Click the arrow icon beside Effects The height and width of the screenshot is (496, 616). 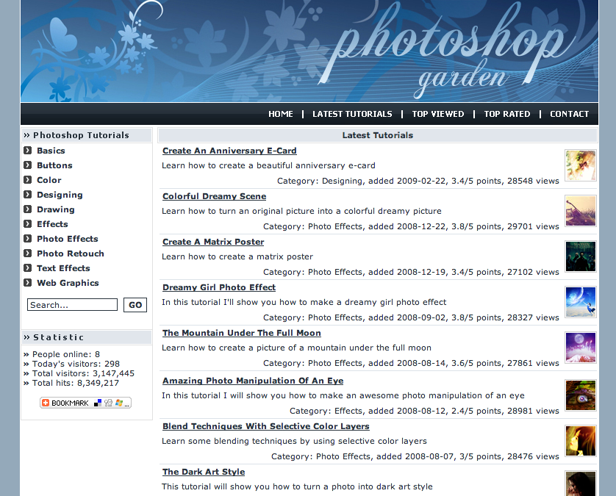coord(27,224)
